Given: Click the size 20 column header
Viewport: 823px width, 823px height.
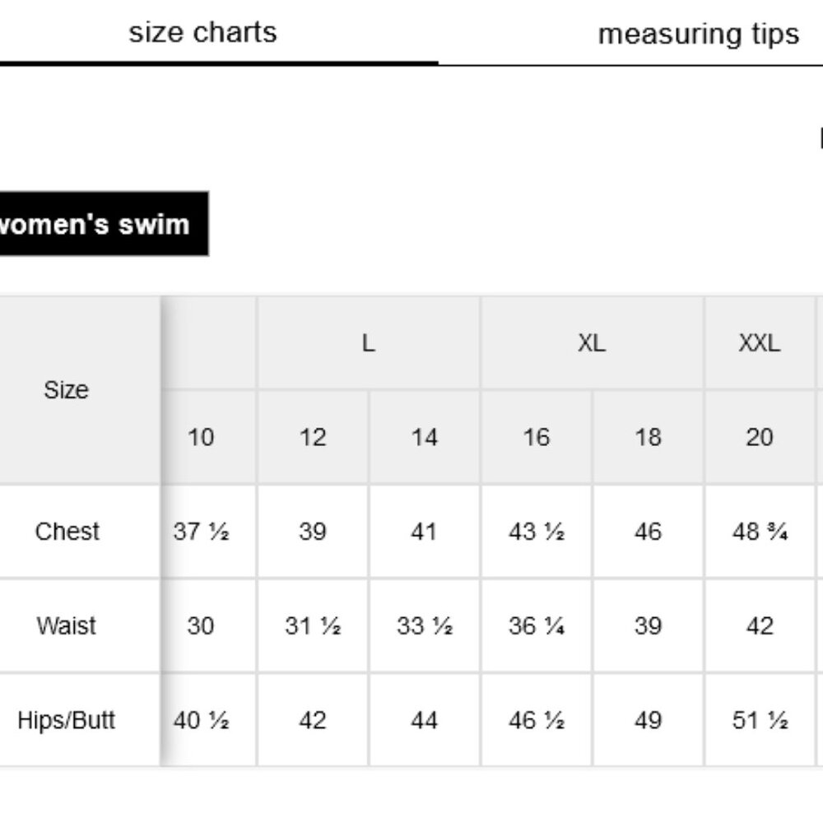Looking at the screenshot, I should (760, 437).
